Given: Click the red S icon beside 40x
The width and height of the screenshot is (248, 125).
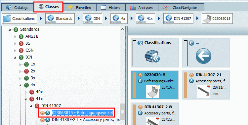Looking at the screenshot, I should tap(32, 92).
